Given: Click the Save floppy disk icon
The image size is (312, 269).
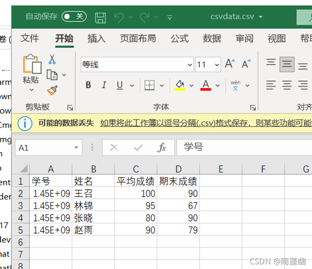Looking at the screenshot, I should 100,18.
